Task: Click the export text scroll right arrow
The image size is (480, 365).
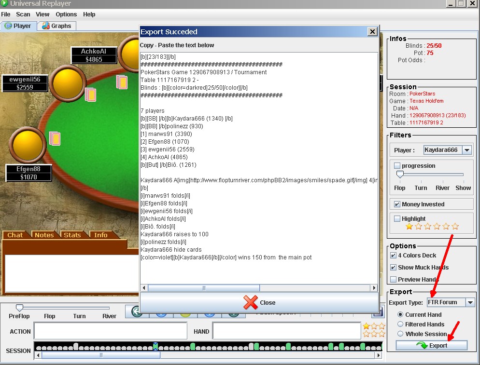Action: (x=374, y=288)
